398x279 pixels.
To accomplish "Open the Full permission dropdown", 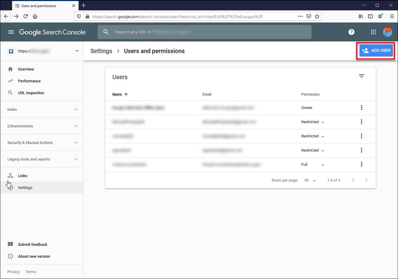I will click(x=322, y=165).
